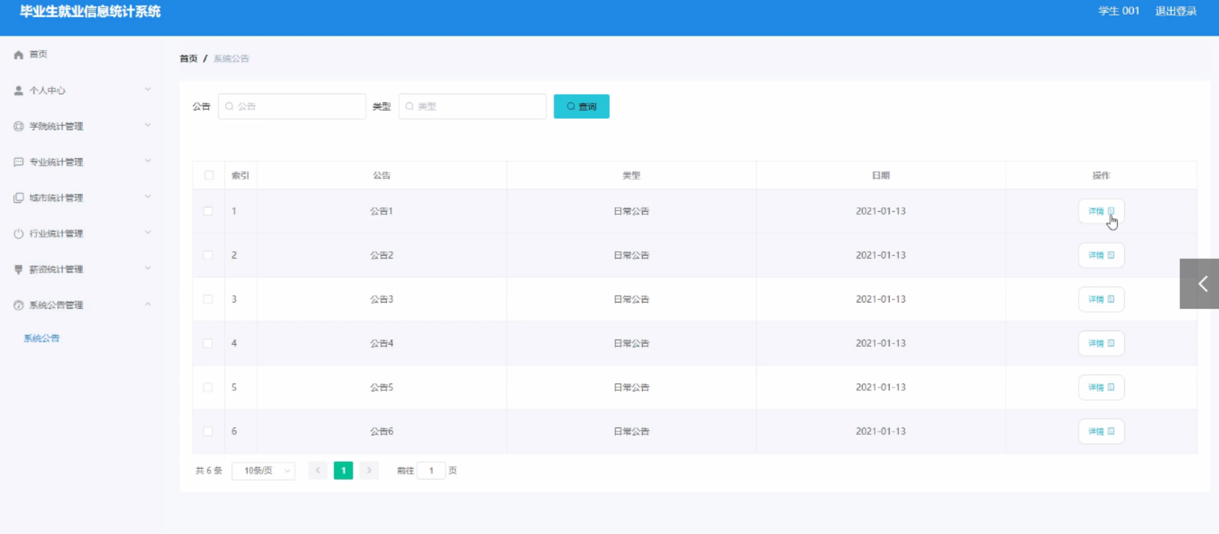1219x534 pixels.
Task: Click the 城市统计管理 sidebar icon
Action: pos(19,198)
